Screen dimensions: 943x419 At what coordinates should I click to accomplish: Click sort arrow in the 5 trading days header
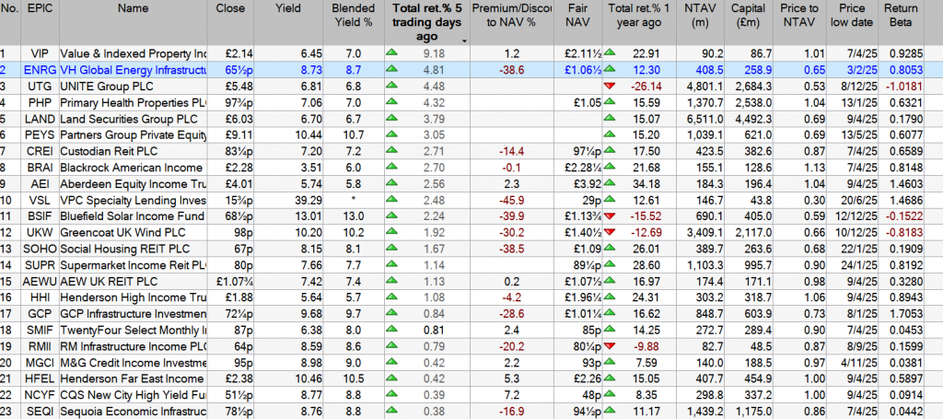tap(463, 41)
